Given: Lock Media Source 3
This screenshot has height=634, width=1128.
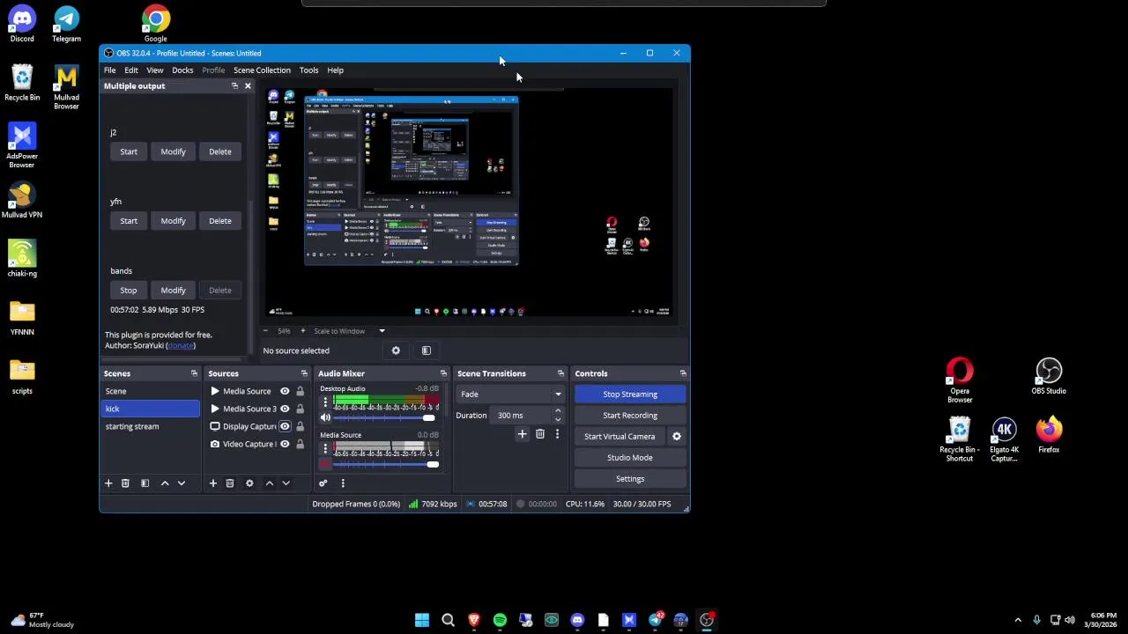Looking at the screenshot, I should coord(300,409).
